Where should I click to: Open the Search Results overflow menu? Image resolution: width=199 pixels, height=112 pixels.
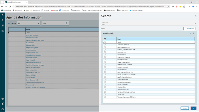(x=194, y=33)
